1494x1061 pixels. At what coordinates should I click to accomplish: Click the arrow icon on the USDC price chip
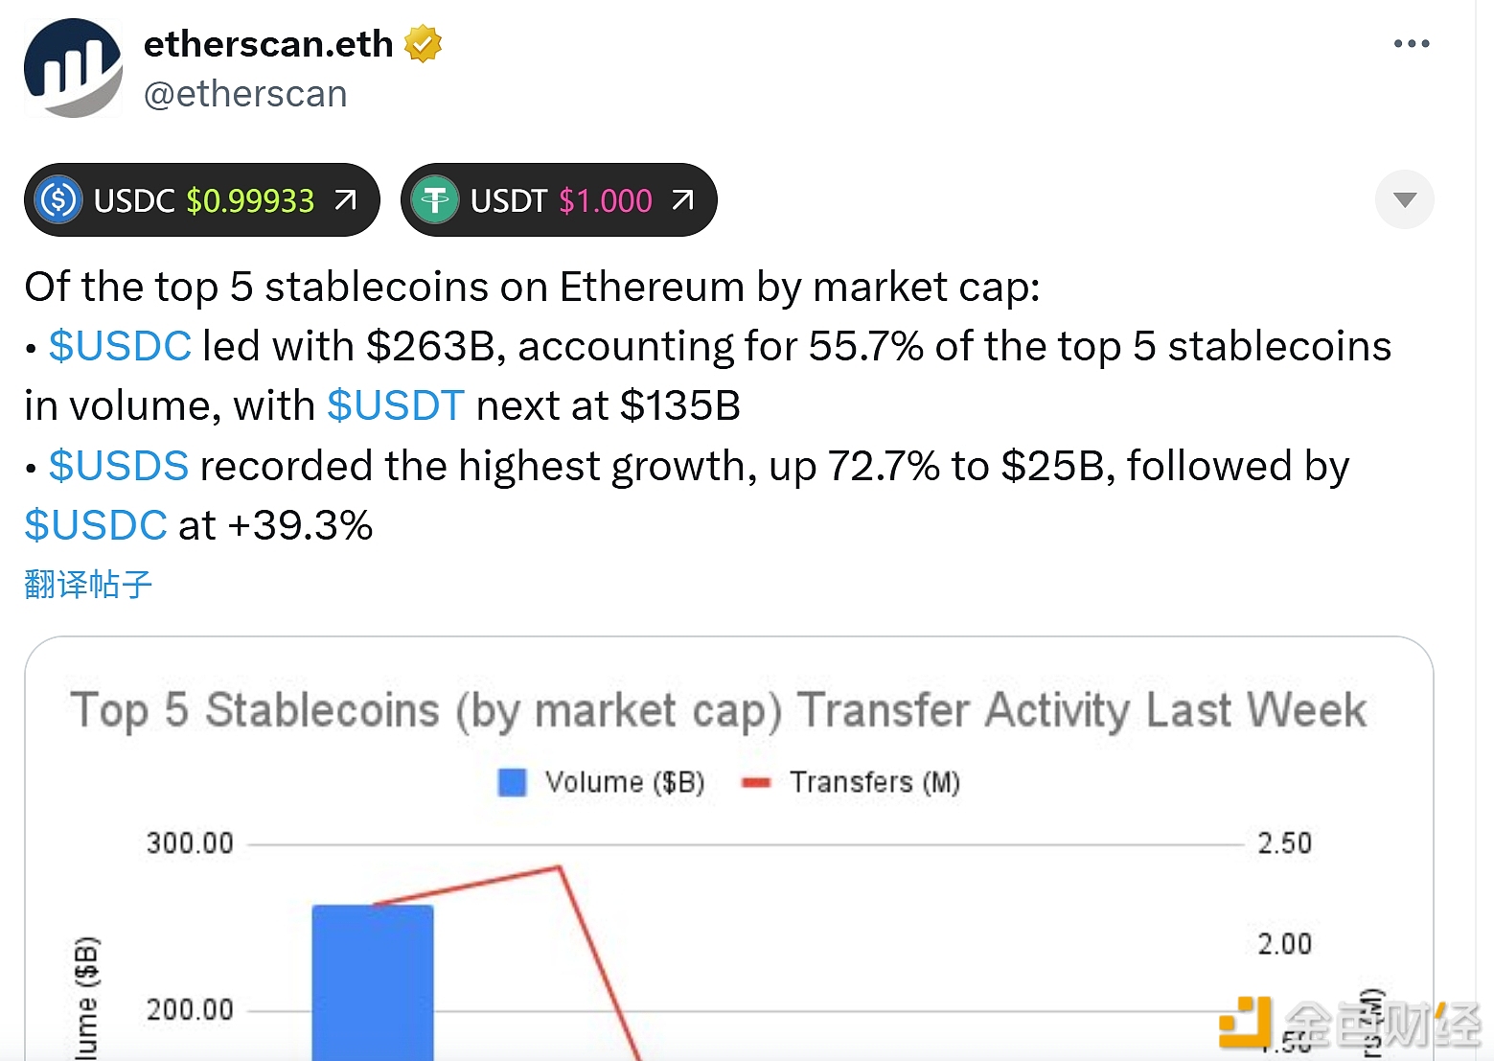345,199
